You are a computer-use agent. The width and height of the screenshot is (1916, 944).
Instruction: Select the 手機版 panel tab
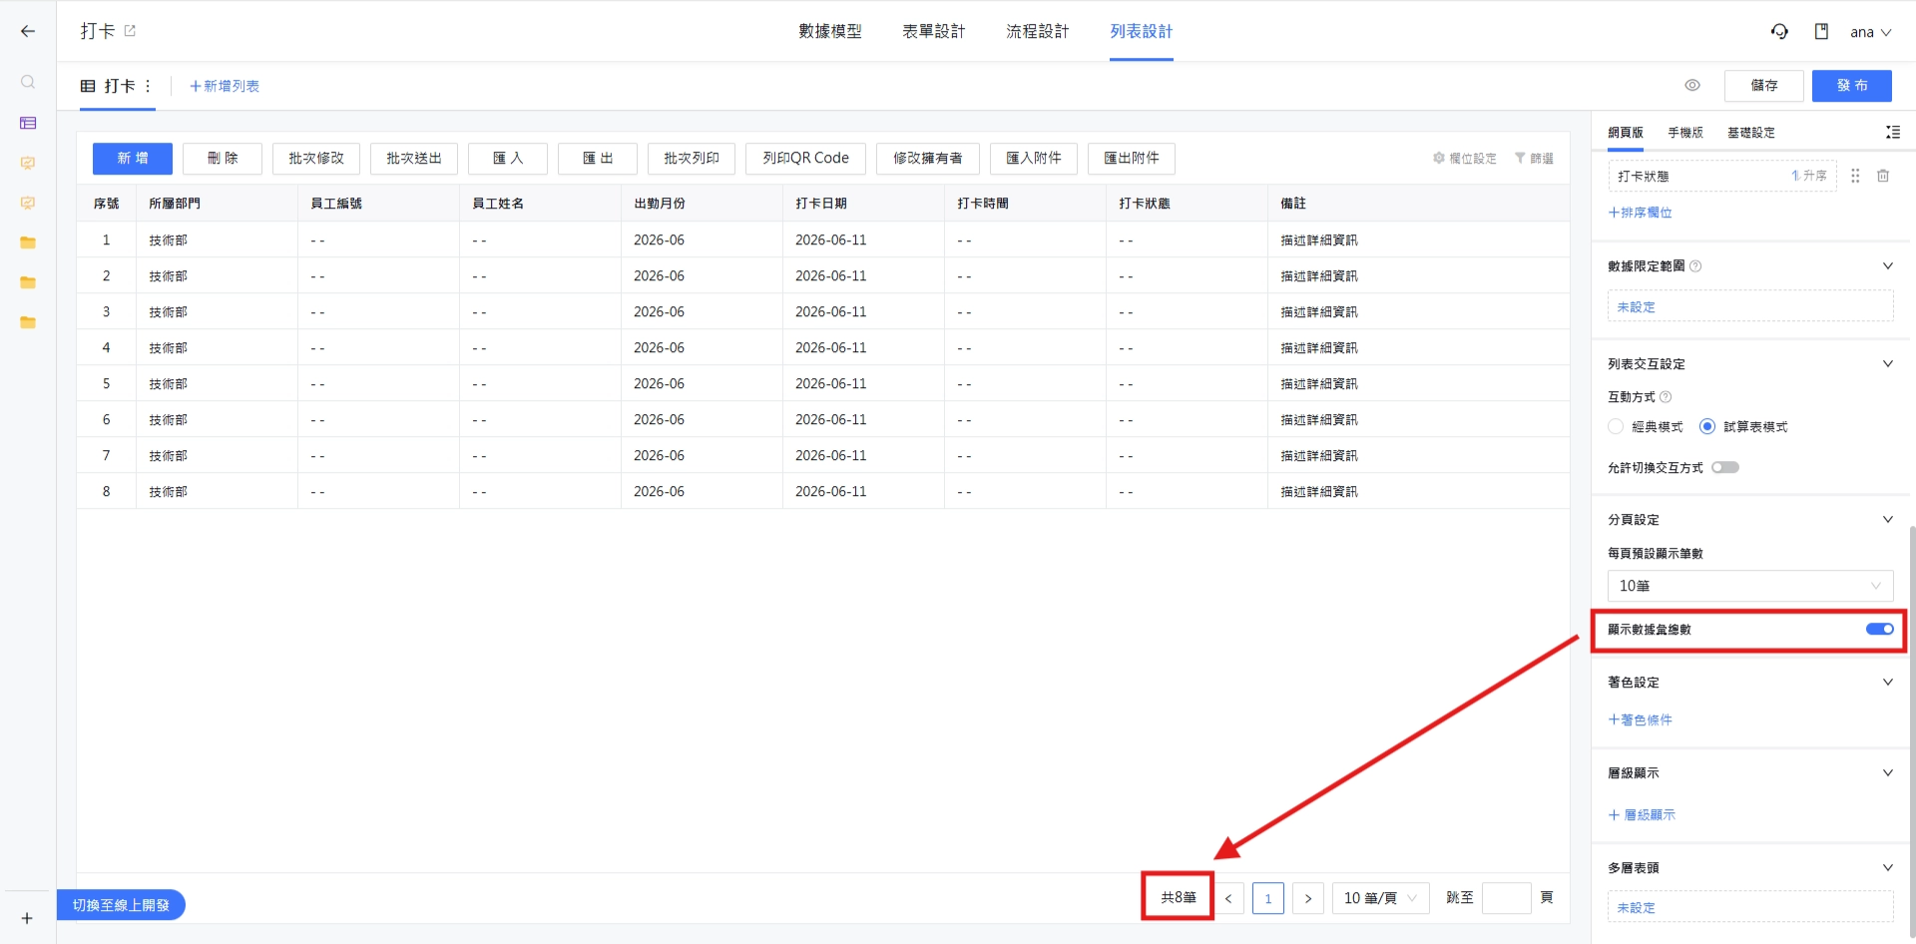pyautogui.click(x=1685, y=133)
